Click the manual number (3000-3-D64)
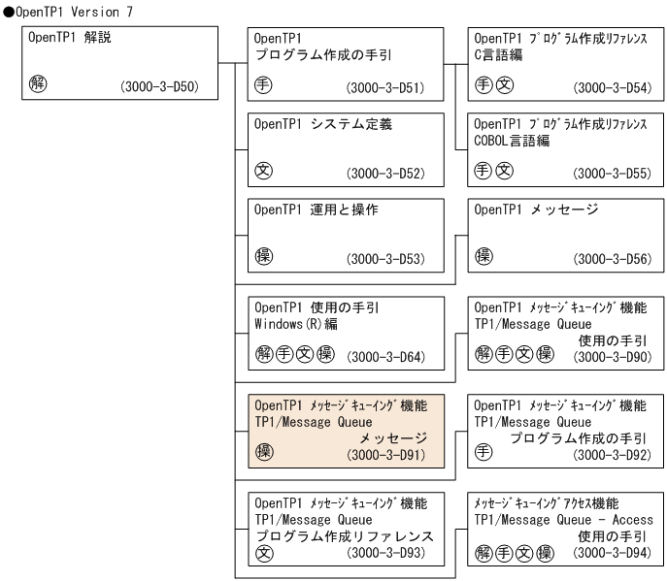 [385, 357]
